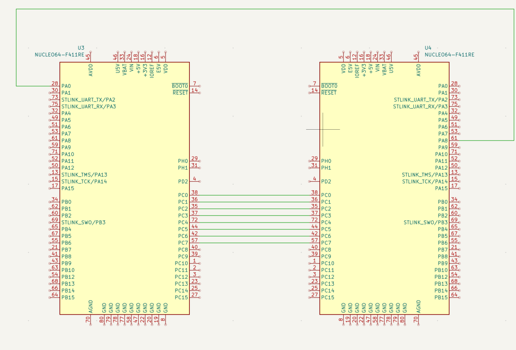Screen dimensions: 516x350
Task: Select pin PA0 on U3
Action: (x=66, y=86)
